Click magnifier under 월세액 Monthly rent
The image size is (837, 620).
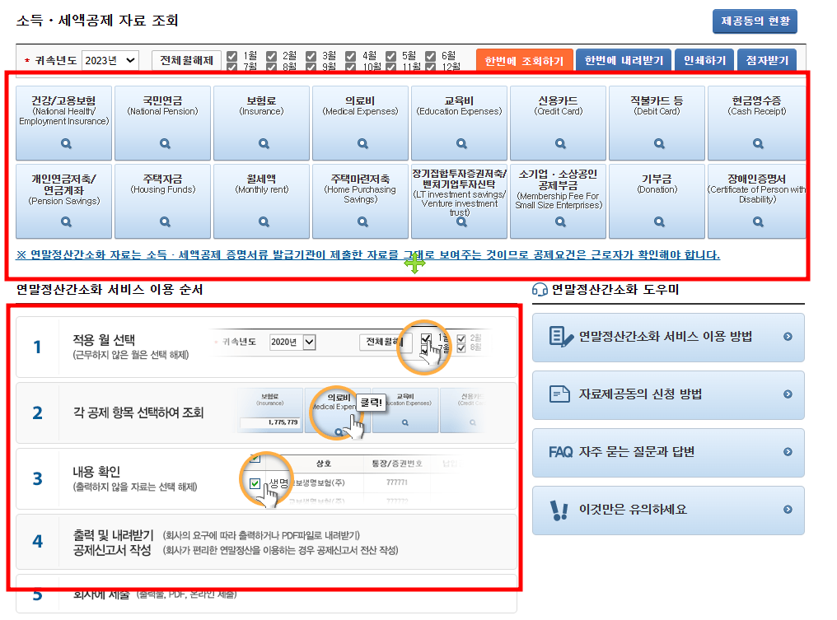click(x=264, y=222)
